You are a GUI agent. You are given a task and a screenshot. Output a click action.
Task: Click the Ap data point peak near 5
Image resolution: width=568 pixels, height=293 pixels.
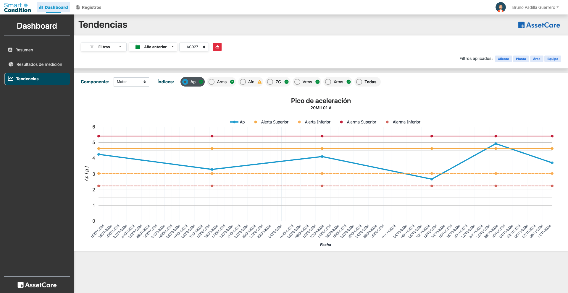click(496, 144)
